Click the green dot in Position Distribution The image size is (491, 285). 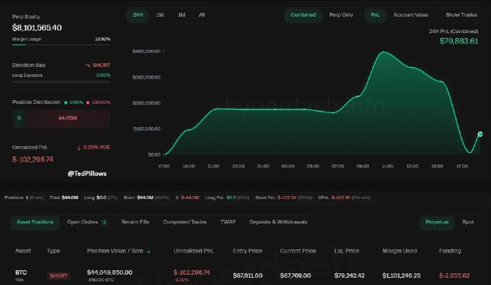coord(66,102)
